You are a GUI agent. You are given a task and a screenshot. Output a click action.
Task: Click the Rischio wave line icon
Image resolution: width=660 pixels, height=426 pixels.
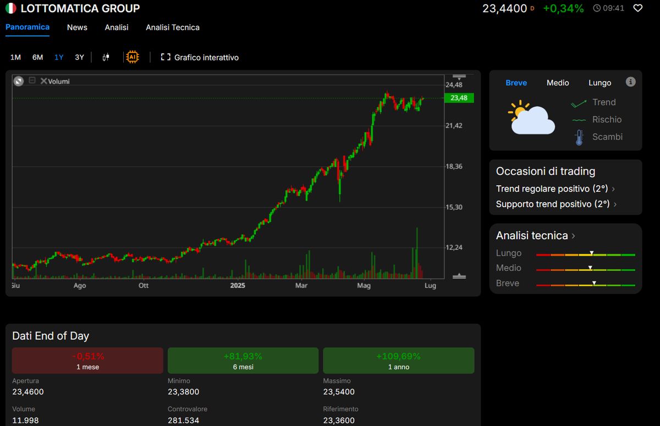pyautogui.click(x=579, y=120)
